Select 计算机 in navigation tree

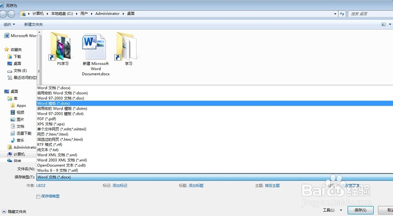16,155
